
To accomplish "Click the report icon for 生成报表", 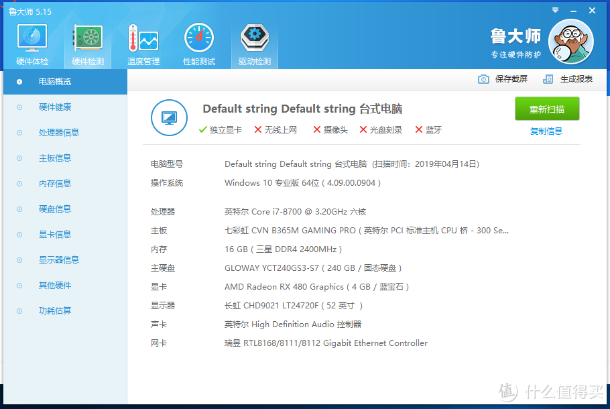I will 548,79.
